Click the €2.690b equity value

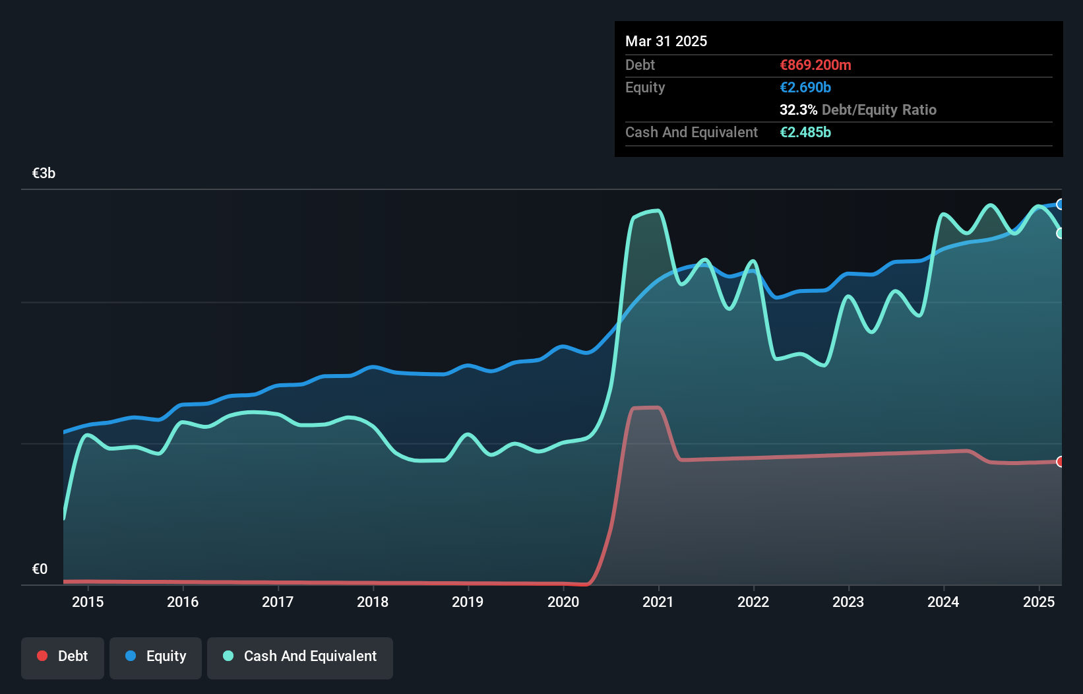pos(805,87)
